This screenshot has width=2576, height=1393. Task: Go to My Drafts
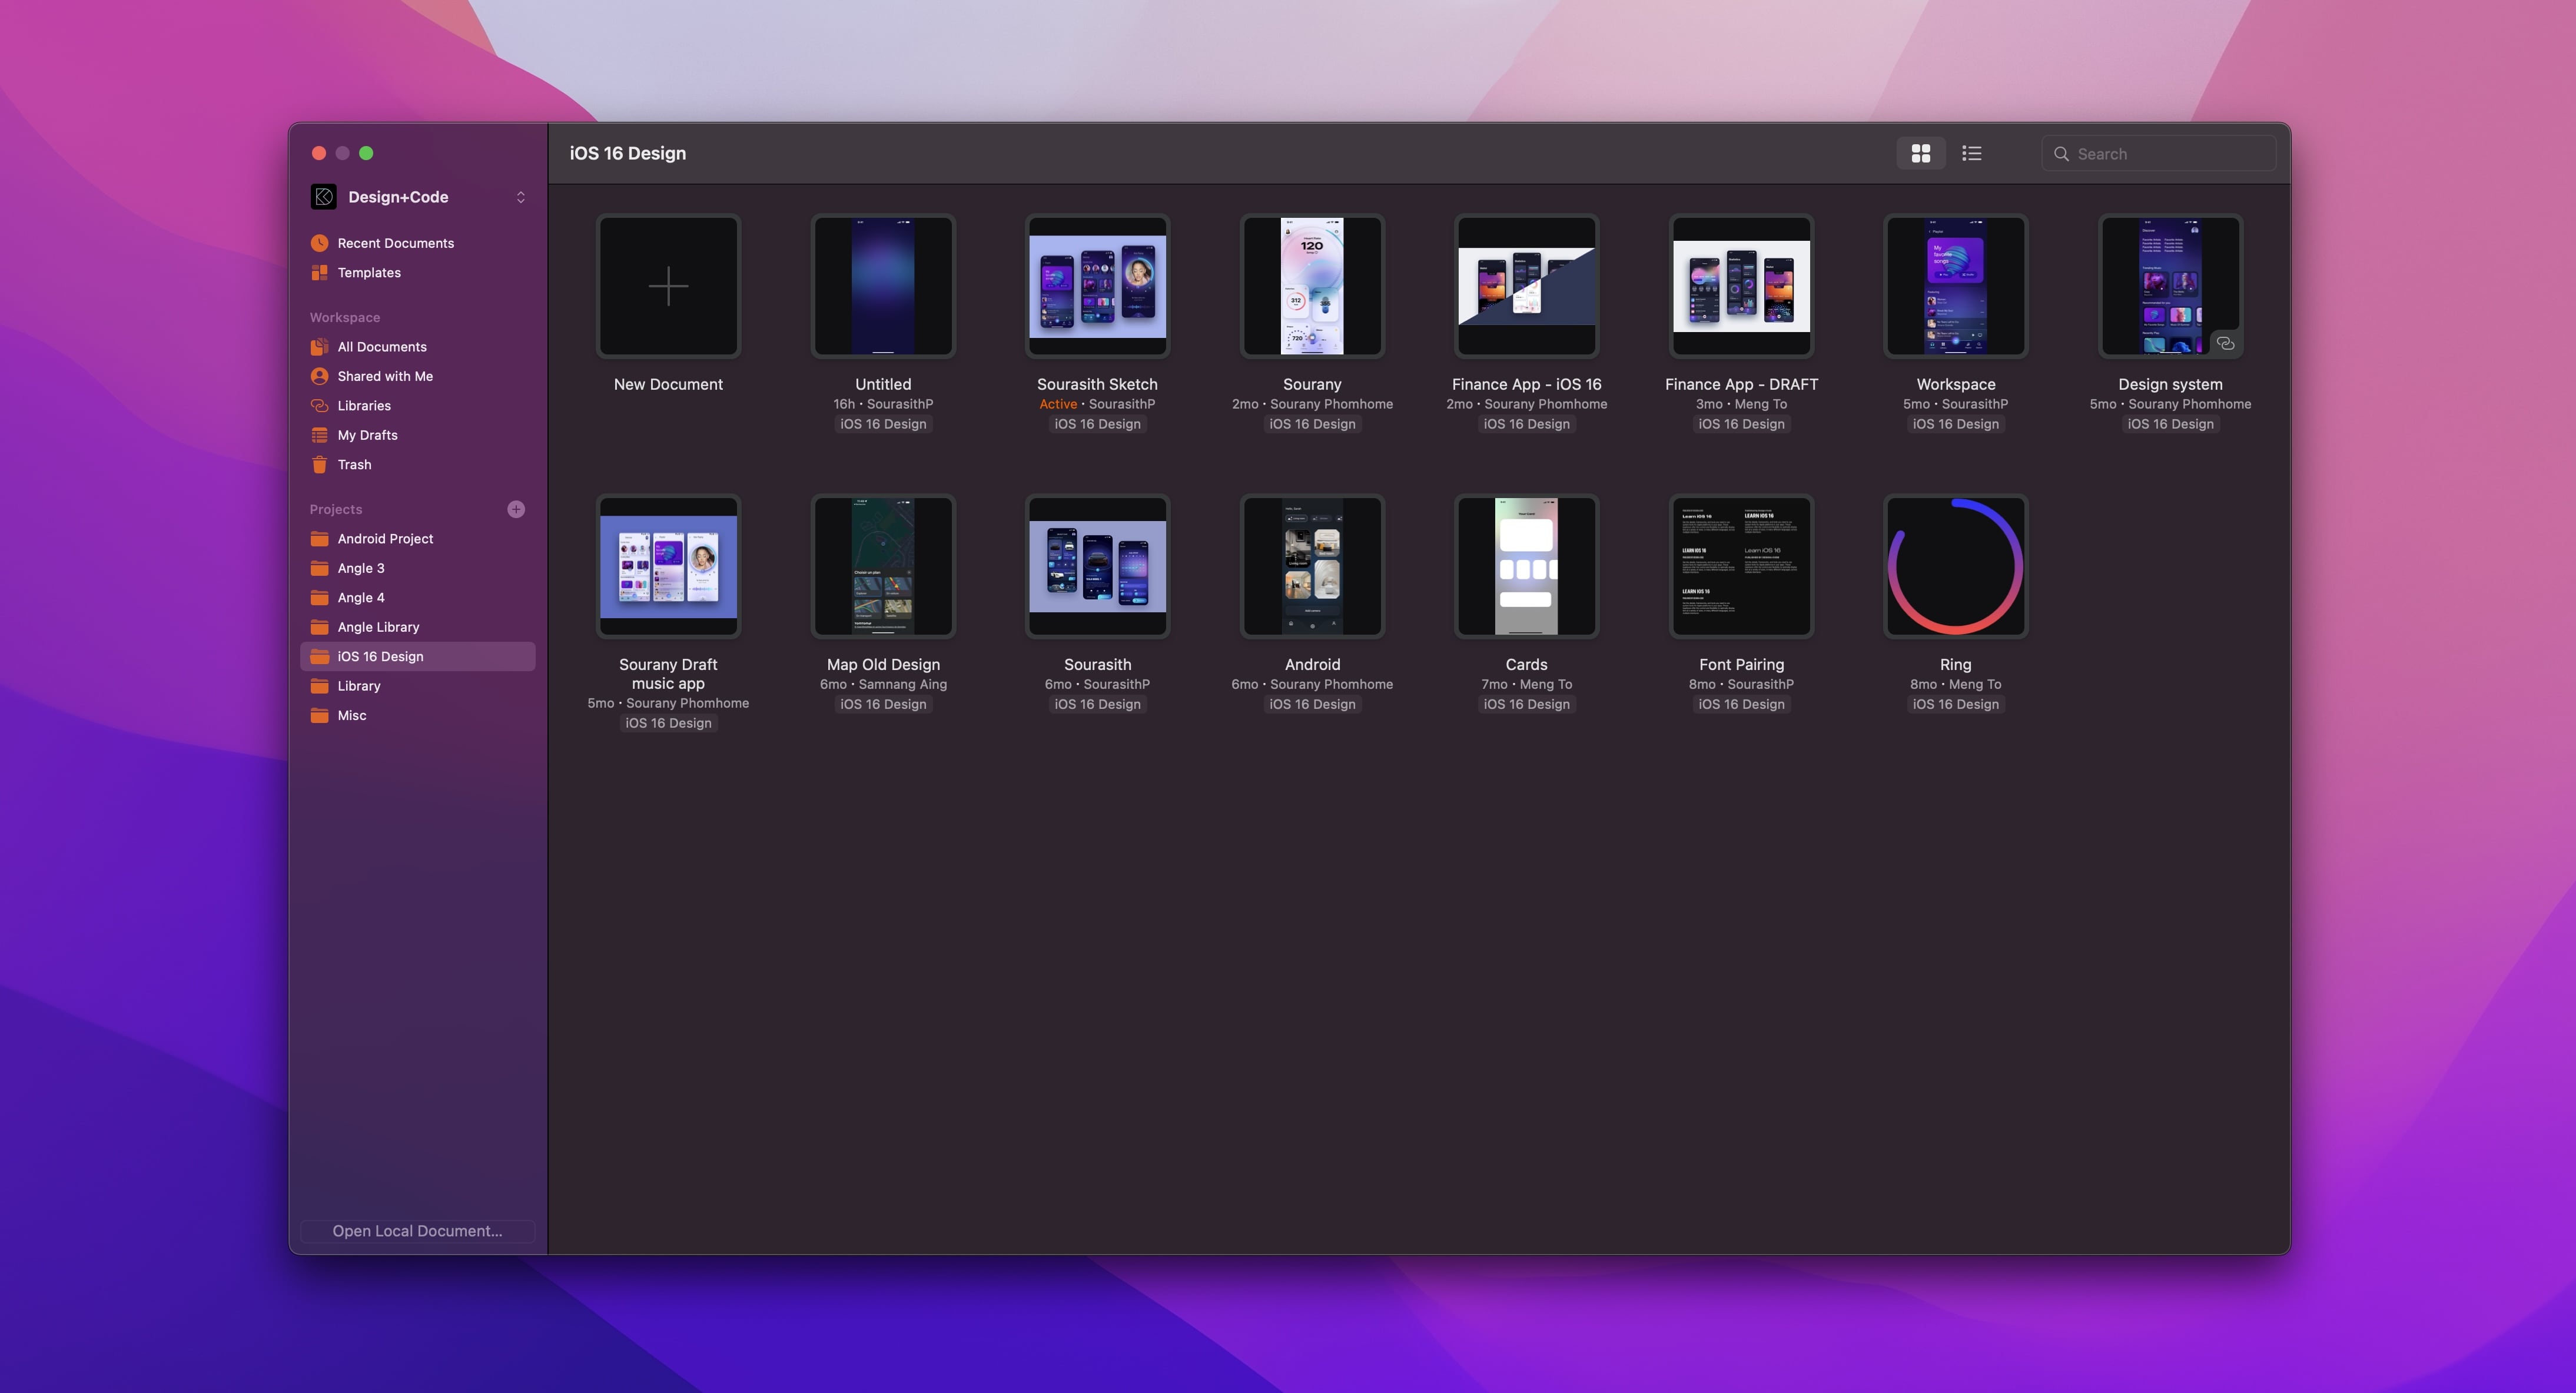point(367,435)
